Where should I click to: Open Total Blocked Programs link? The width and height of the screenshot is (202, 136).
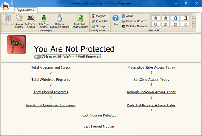[x=51, y=92]
